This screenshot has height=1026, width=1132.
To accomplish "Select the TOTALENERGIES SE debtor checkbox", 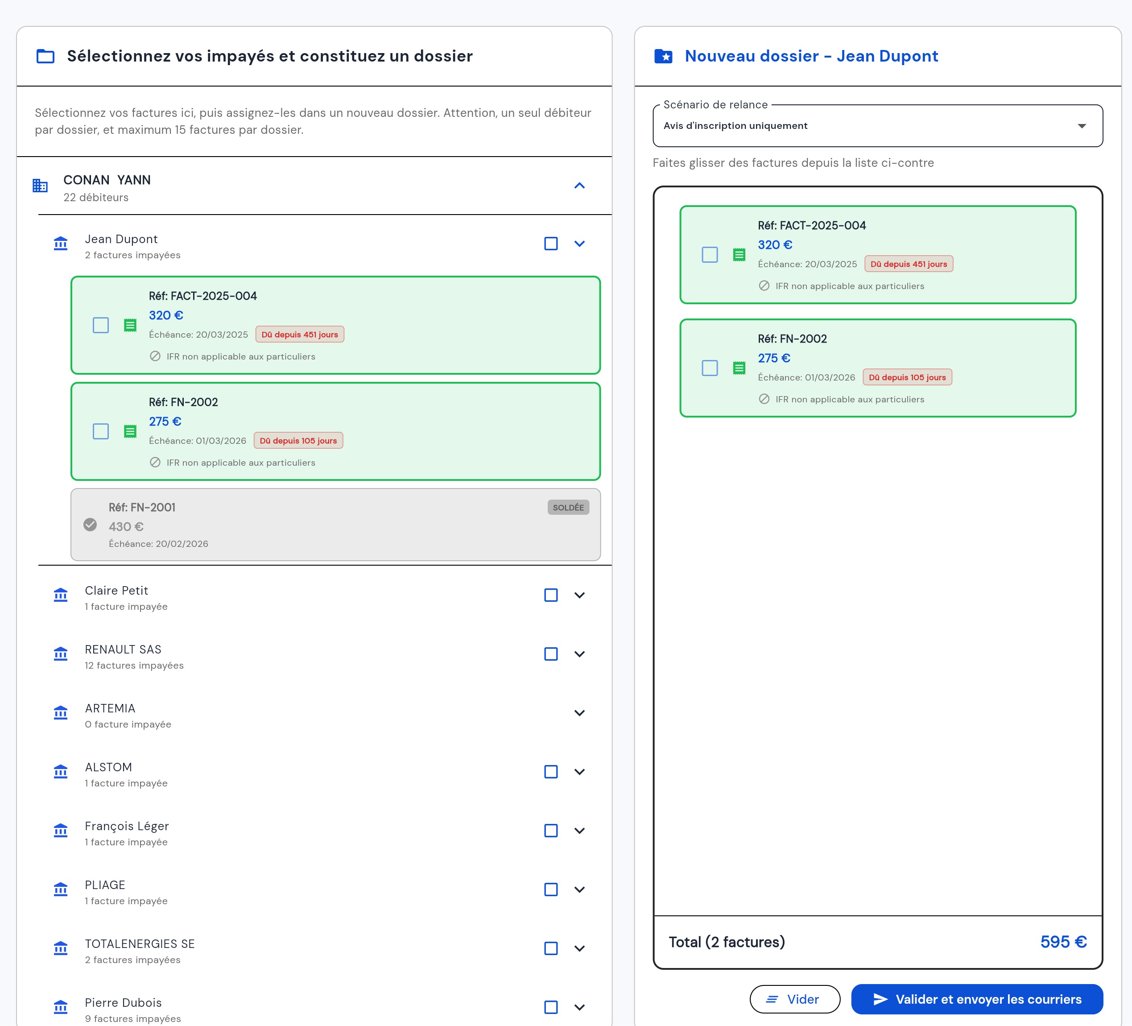I will [x=551, y=948].
